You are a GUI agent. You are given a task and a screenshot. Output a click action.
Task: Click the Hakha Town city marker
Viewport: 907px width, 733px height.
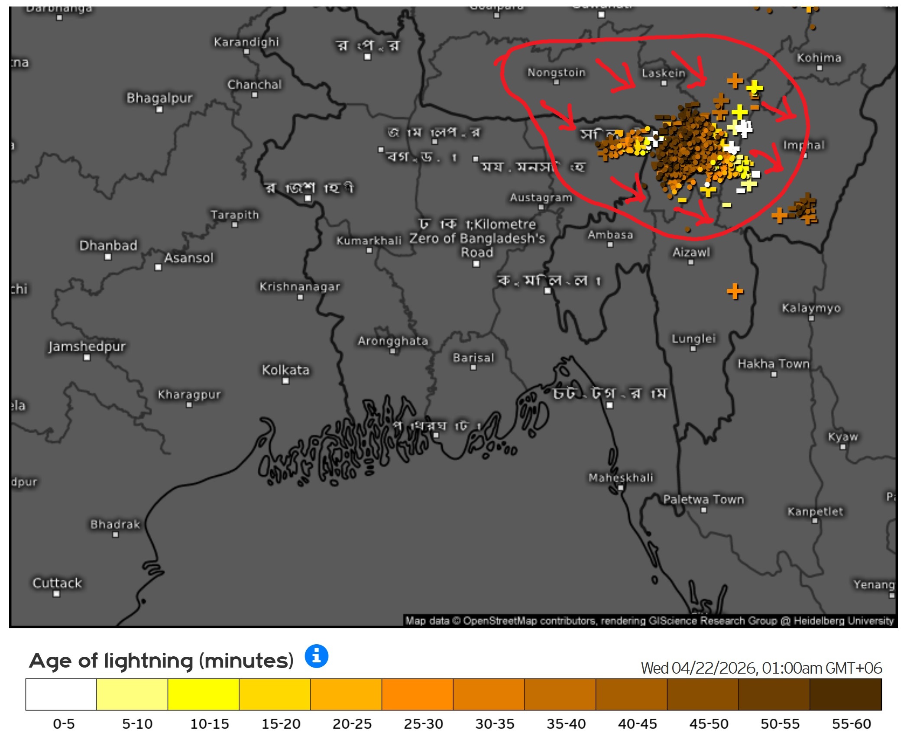click(774, 374)
